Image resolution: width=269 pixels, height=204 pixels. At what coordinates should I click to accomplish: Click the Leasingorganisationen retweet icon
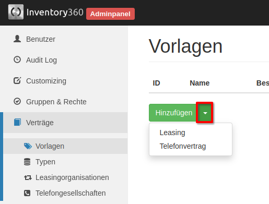coord(28,177)
